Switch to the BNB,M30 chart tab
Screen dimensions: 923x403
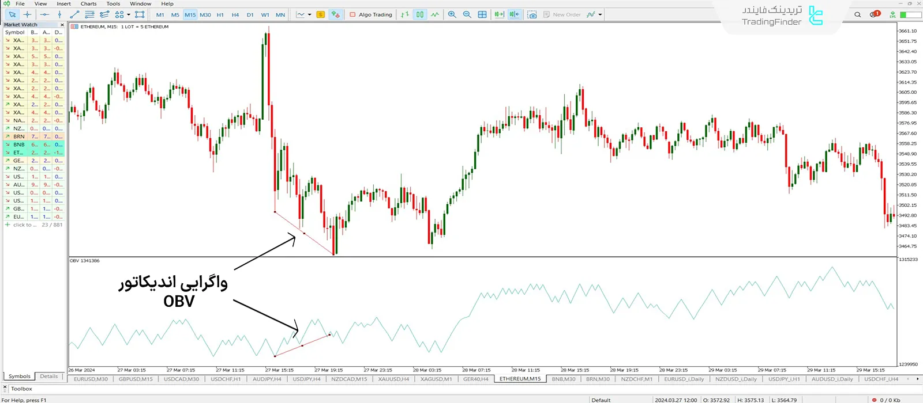[563, 379]
